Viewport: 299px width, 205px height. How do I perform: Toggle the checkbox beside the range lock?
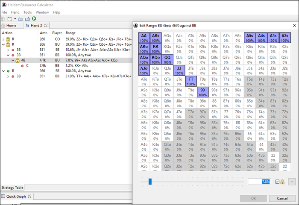(x=277, y=182)
